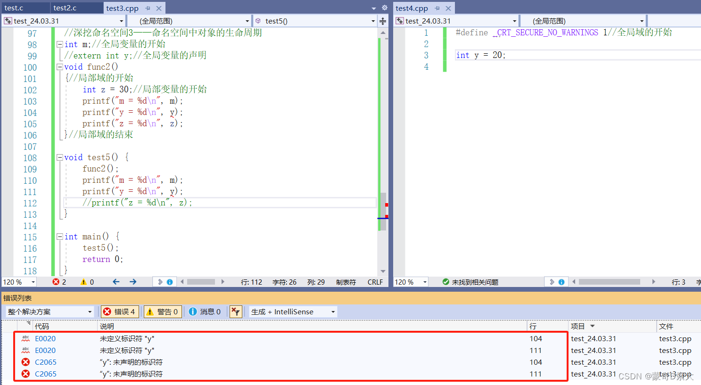Open first E0020 error code link, line 104
701x385 pixels.
coord(45,338)
